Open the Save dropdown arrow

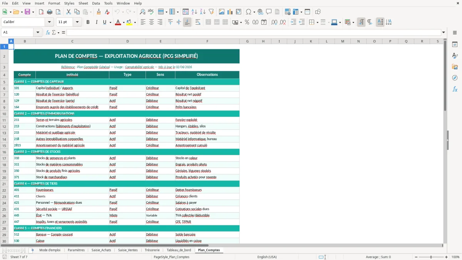33,12
